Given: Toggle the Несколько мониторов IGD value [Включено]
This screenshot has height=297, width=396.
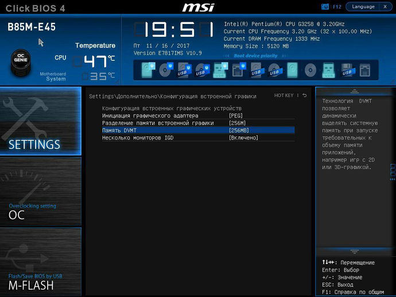Looking at the screenshot, I should 243,138.
